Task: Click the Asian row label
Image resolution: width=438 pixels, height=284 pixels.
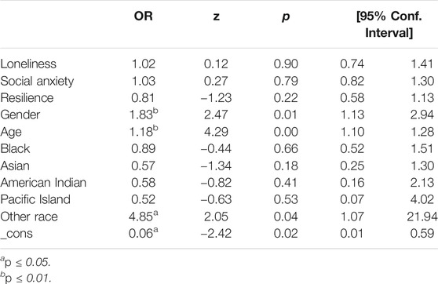Action: (x=15, y=166)
